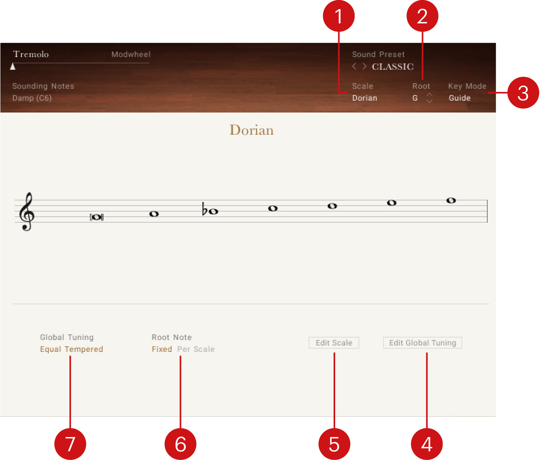
Task: Click the root whole note on the staff
Action: click(97, 217)
